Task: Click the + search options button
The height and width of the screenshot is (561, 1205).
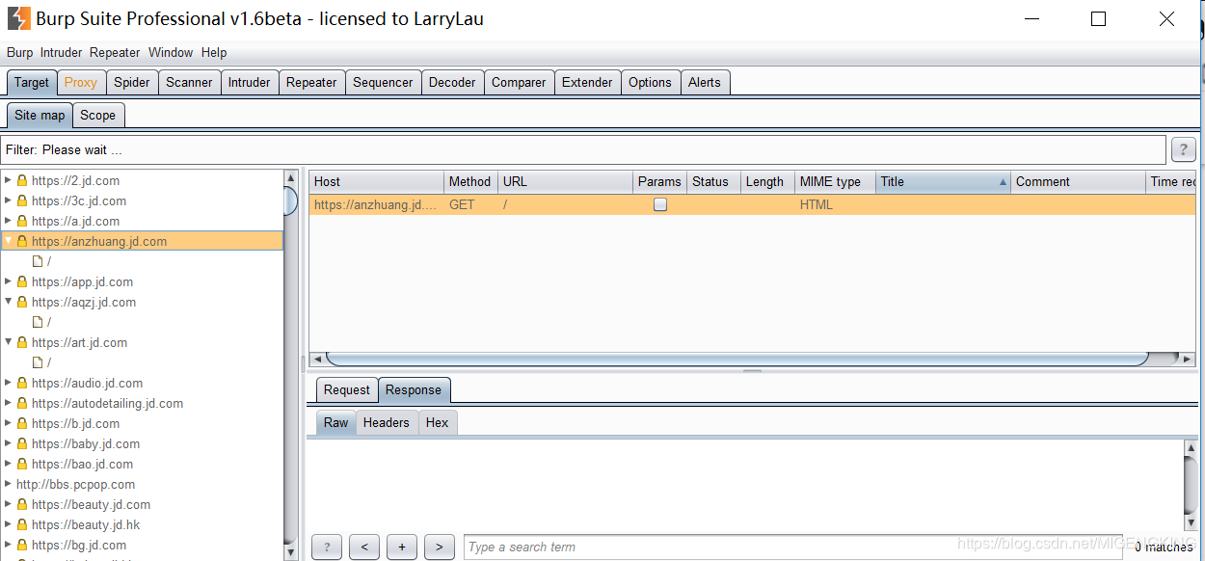Action: 402,547
